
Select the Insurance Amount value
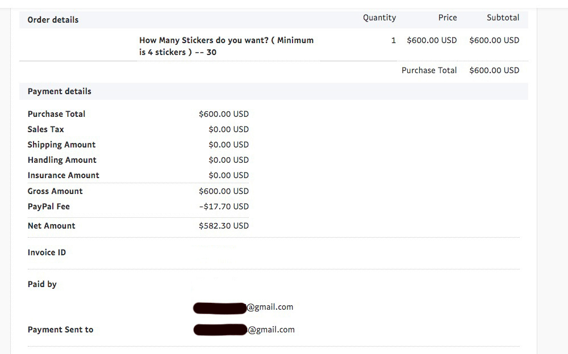228,175
